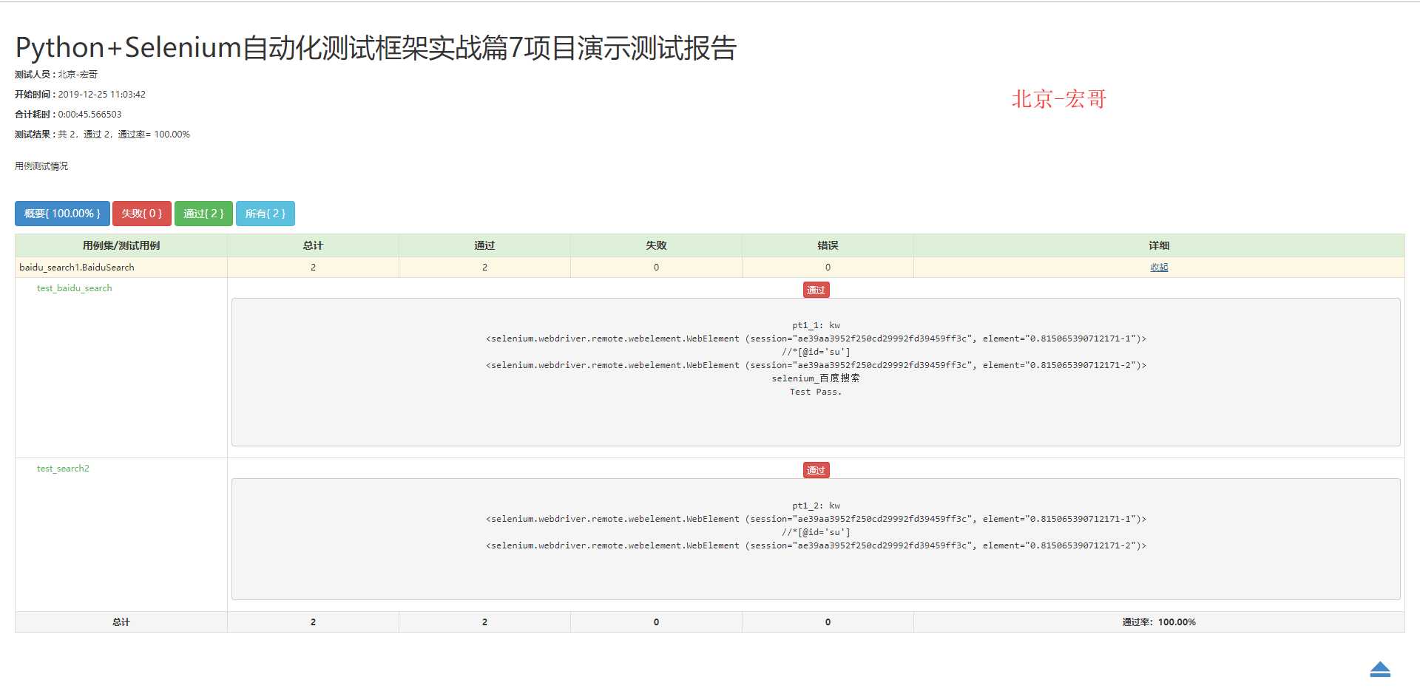Click the 通过 column header

pos(484,245)
